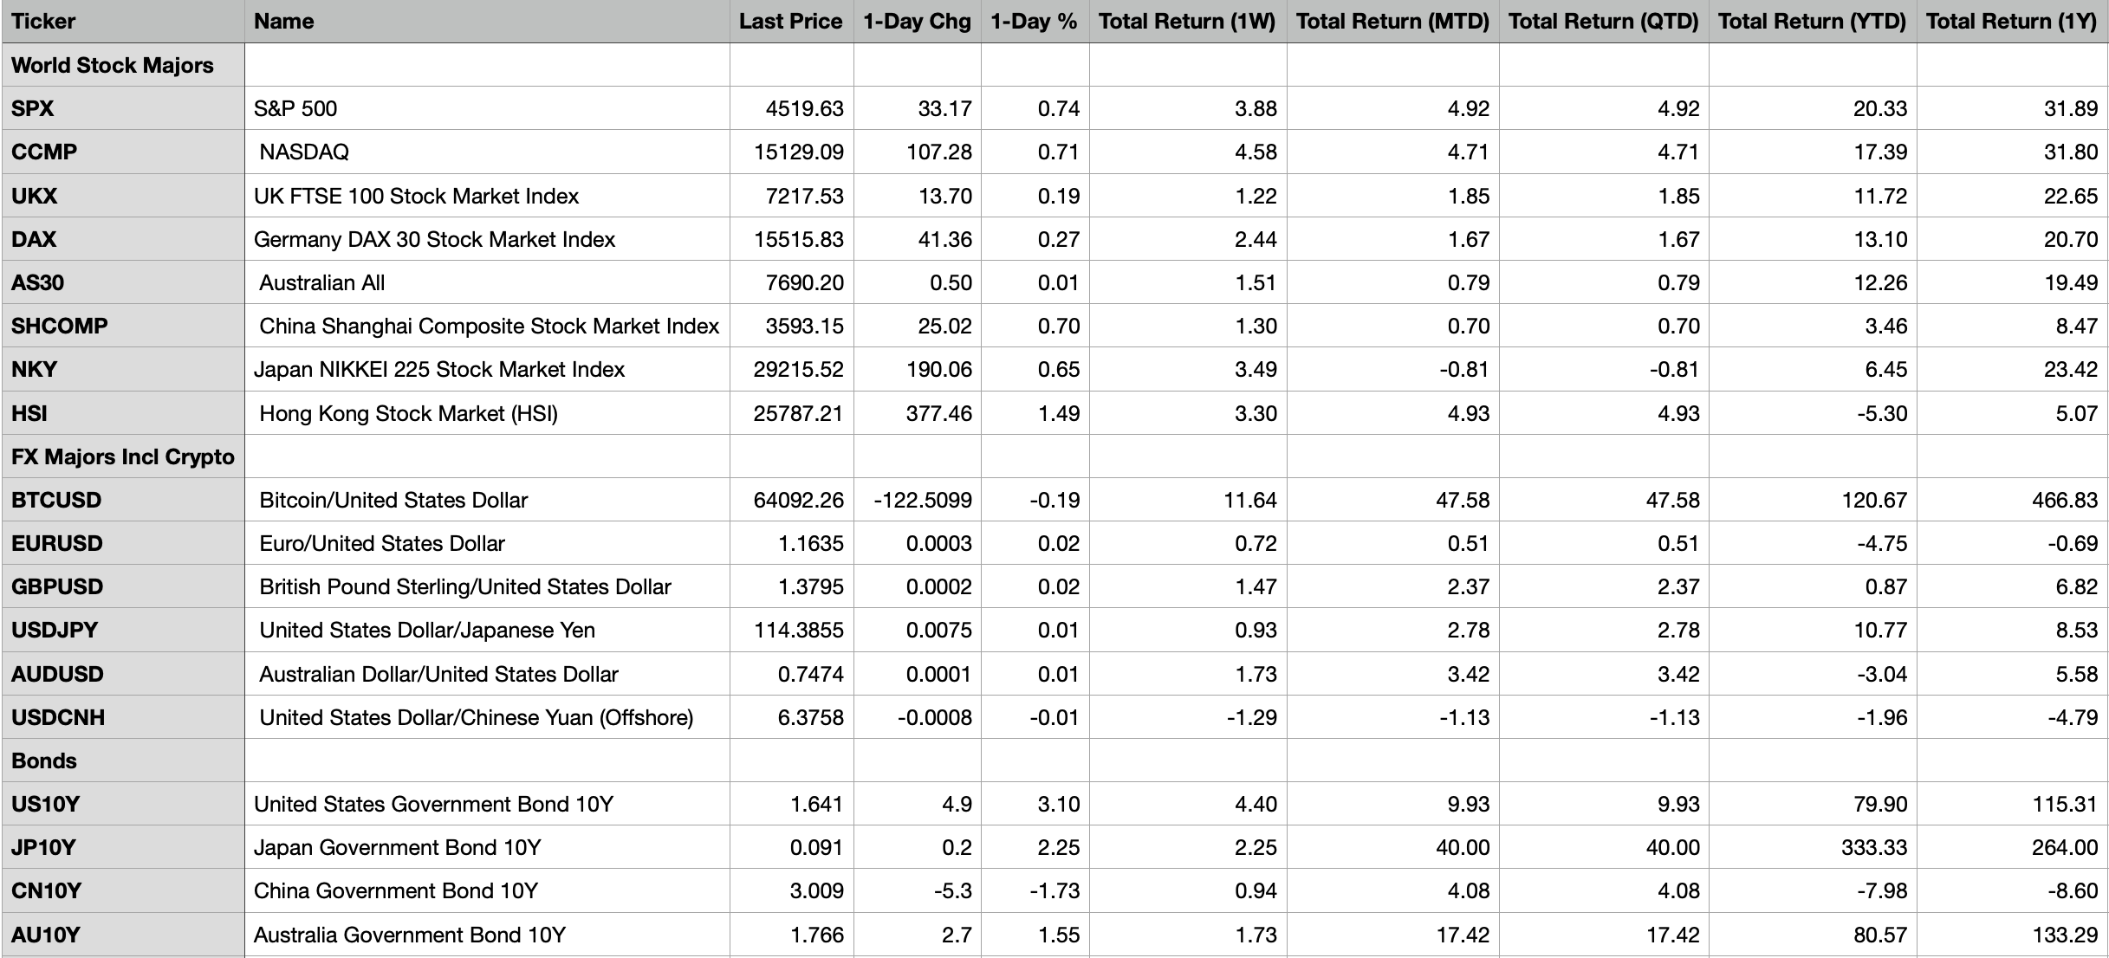Select NASDAQ last price 15129.09
Viewport: 2109px width, 958px height.
tap(792, 152)
